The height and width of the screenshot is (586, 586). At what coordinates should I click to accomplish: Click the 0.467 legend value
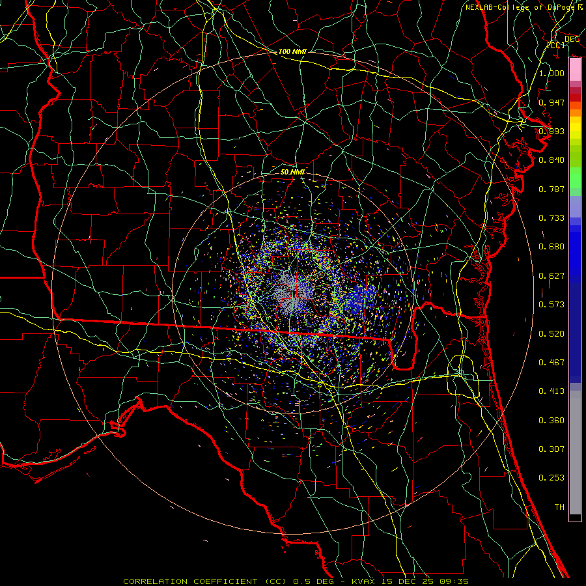click(x=551, y=363)
